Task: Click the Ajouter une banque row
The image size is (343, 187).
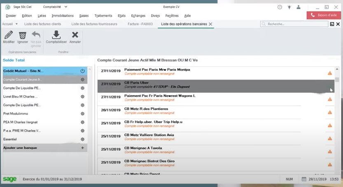Action: click(45, 148)
